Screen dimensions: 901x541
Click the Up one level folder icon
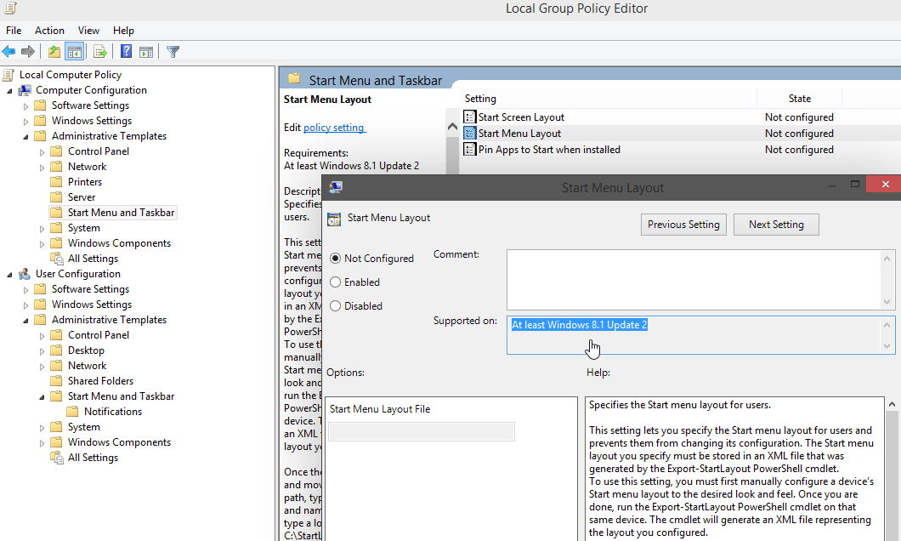click(54, 52)
